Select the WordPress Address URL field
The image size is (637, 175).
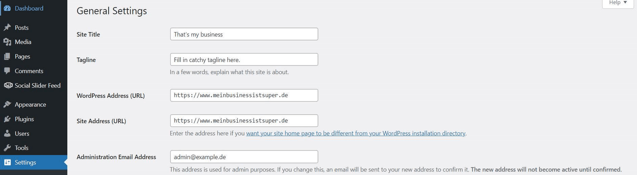pos(244,95)
